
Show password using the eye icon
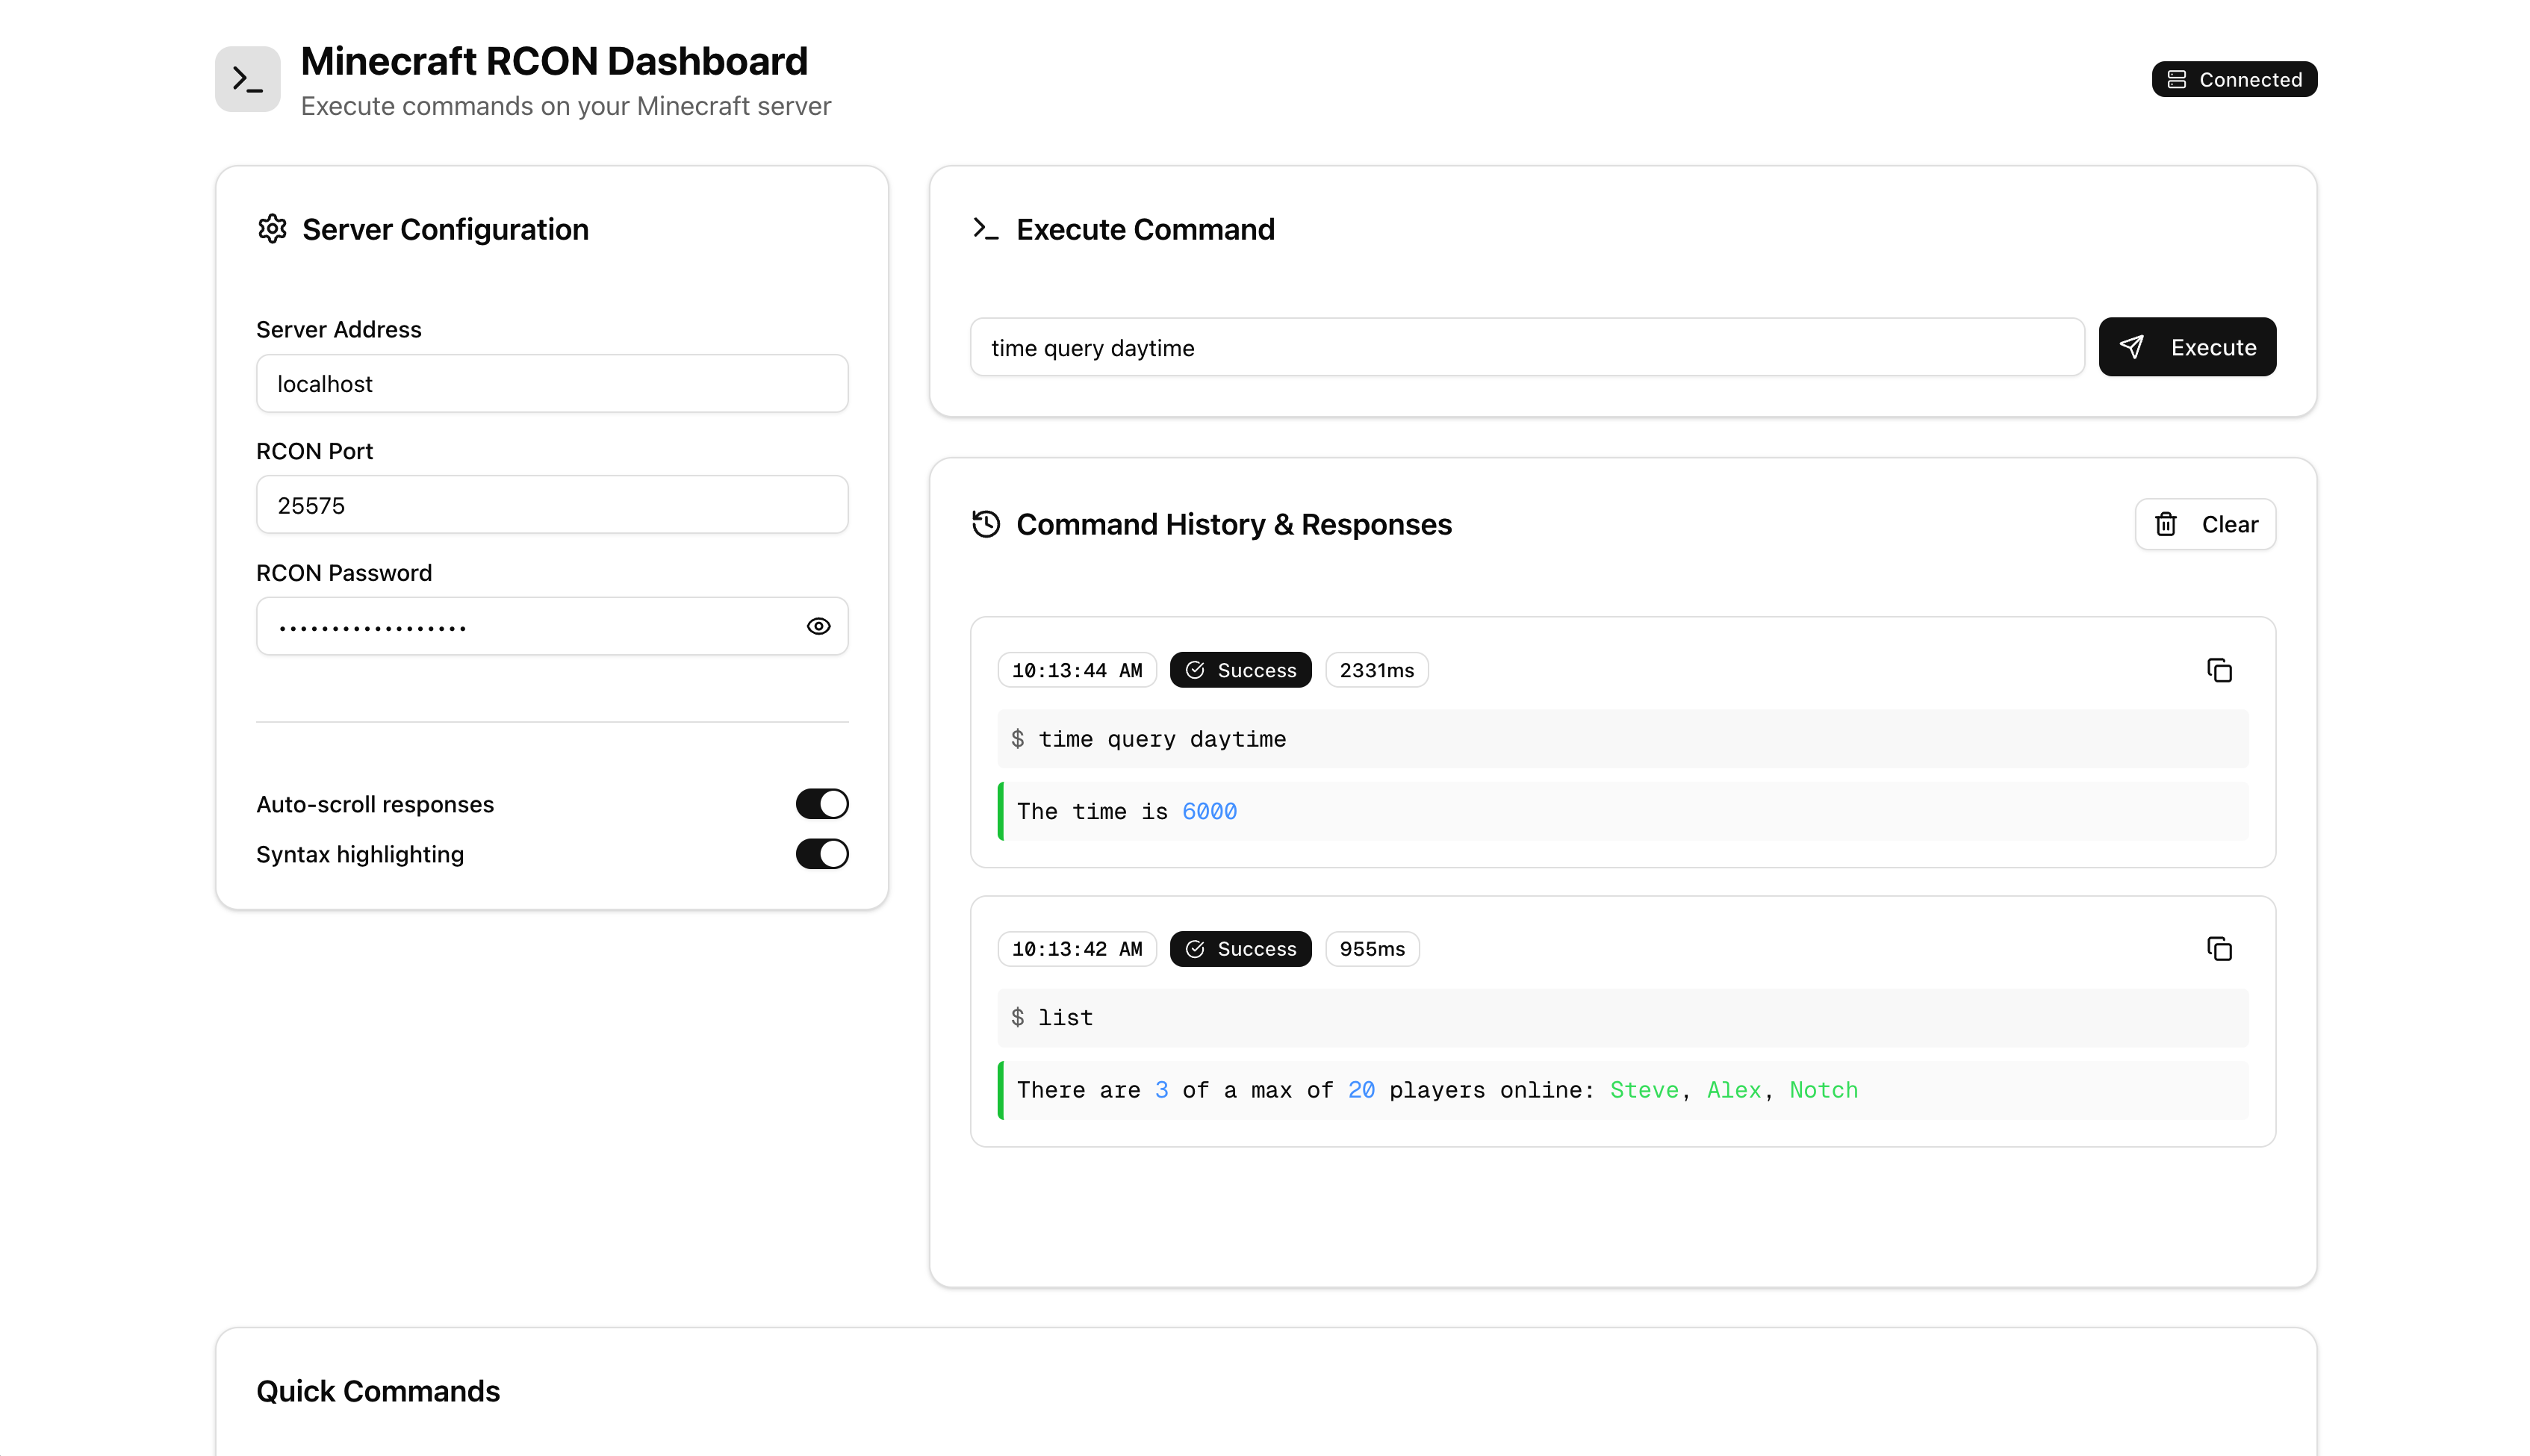818,626
